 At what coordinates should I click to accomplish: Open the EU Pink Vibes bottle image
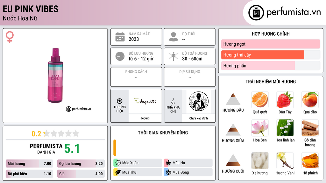click(55, 76)
